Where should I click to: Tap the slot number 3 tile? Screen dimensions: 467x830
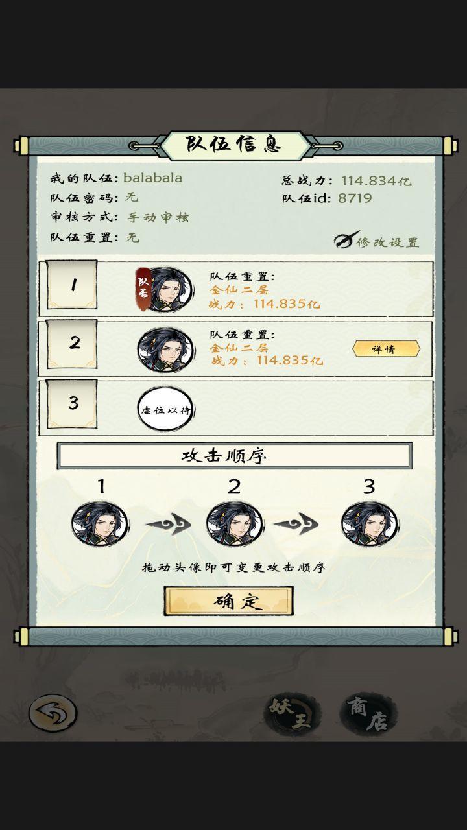(72, 404)
